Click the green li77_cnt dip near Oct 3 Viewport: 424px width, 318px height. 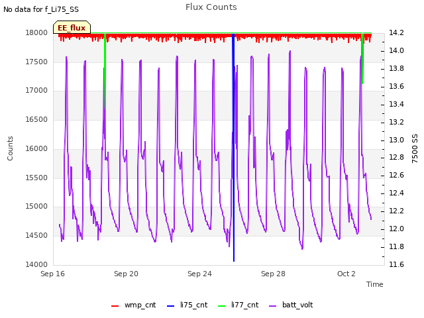(x=362, y=59)
